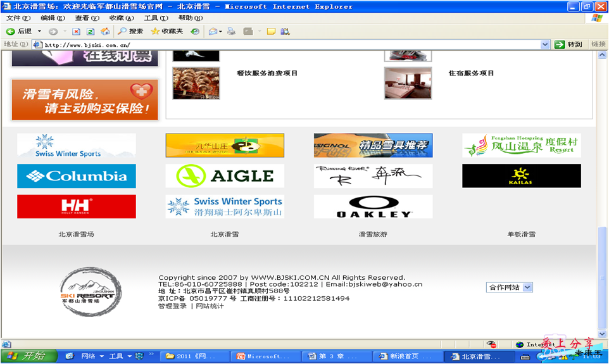This screenshot has height=364, width=609.
Task: Click the 滑翔瑞士阿尔卑斯山 Swiss banner
Action: [x=225, y=206]
